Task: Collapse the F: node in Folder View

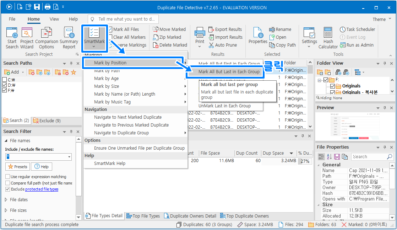Action: pyautogui.click(x=320, y=80)
